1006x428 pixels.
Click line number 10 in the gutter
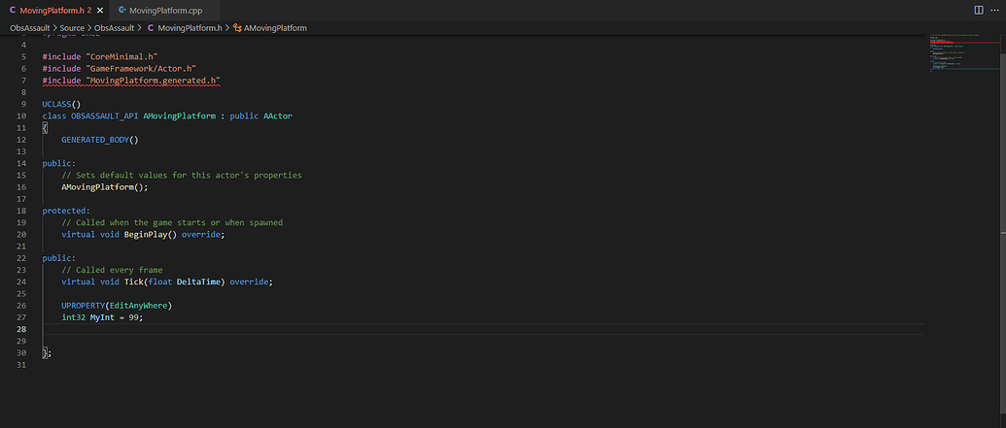coord(21,115)
